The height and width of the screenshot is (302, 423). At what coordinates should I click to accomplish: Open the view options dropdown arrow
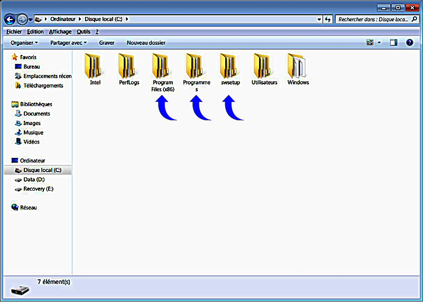click(379, 43)
